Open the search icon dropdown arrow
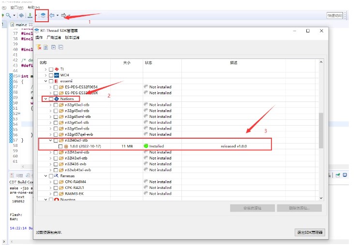Viewport: 359px width, 245px height. [x=14, y=15]
